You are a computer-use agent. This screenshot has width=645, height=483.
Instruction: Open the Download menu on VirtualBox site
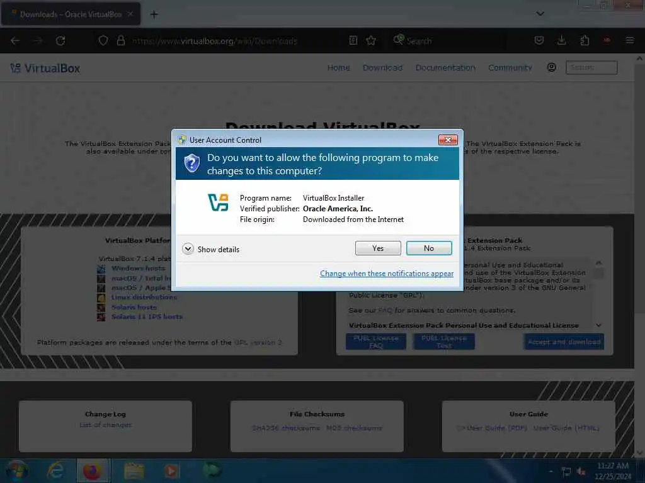tap(382, 68)
